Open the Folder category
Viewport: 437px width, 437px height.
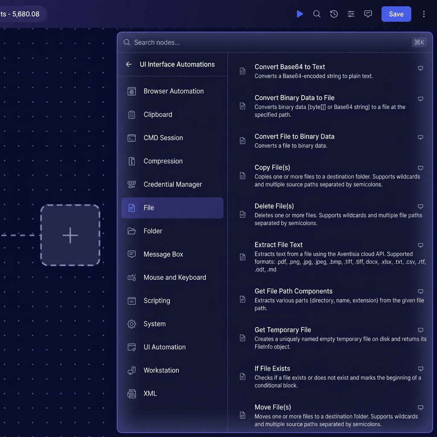(172, 231)
